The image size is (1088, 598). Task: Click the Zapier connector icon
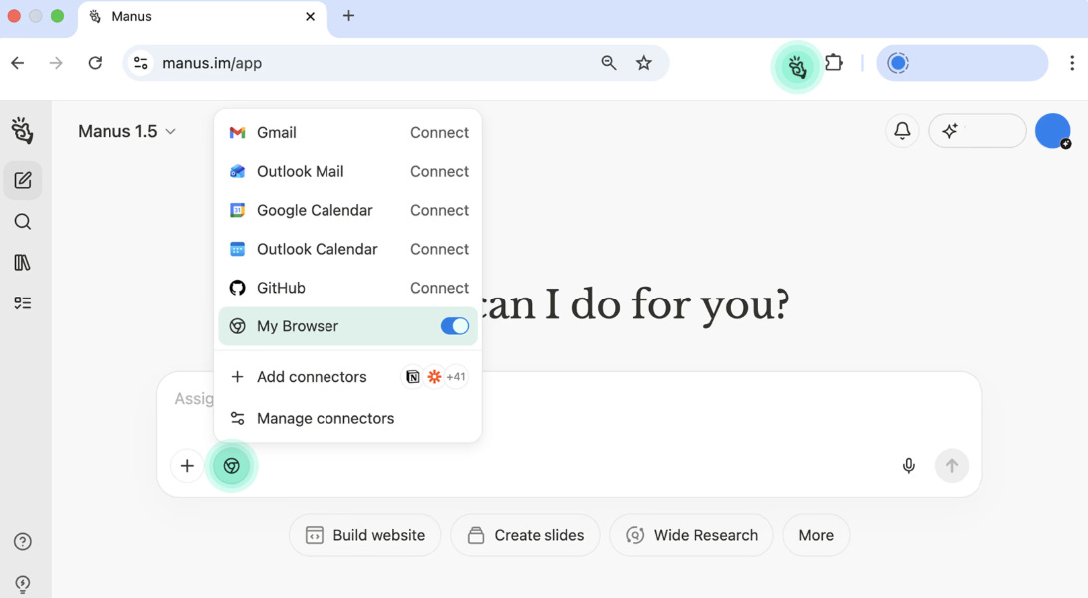pos(434,377)
